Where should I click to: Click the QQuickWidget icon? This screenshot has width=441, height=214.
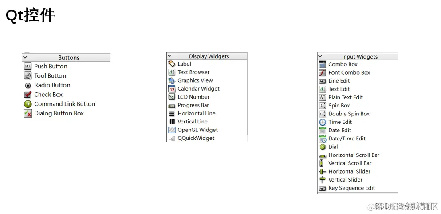pos(172,138)
